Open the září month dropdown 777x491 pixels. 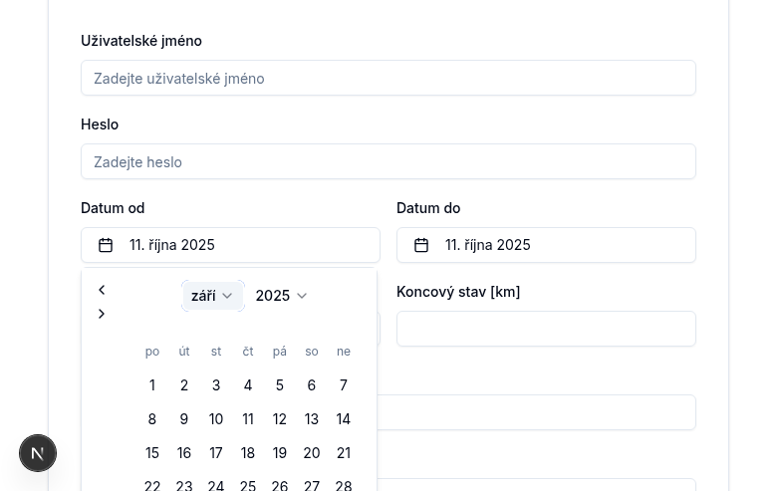pos(212,296)
